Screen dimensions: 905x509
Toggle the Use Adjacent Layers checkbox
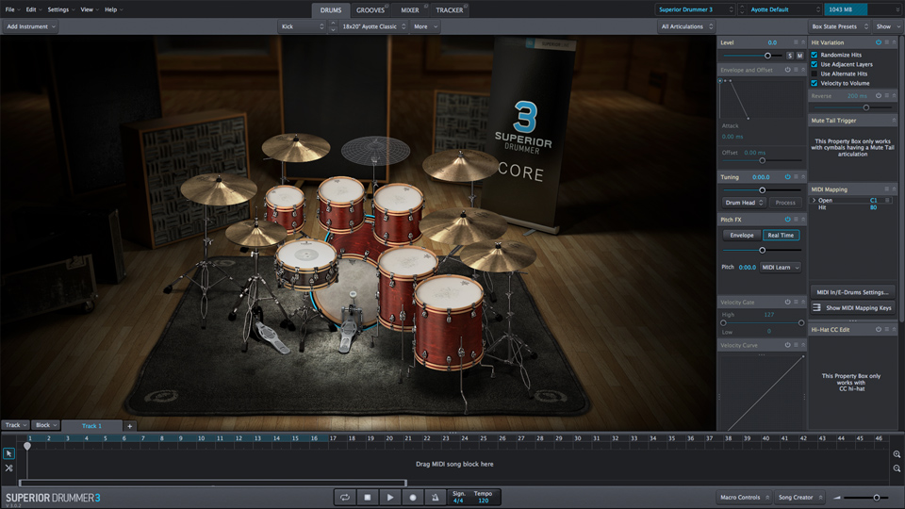point(814,64)
